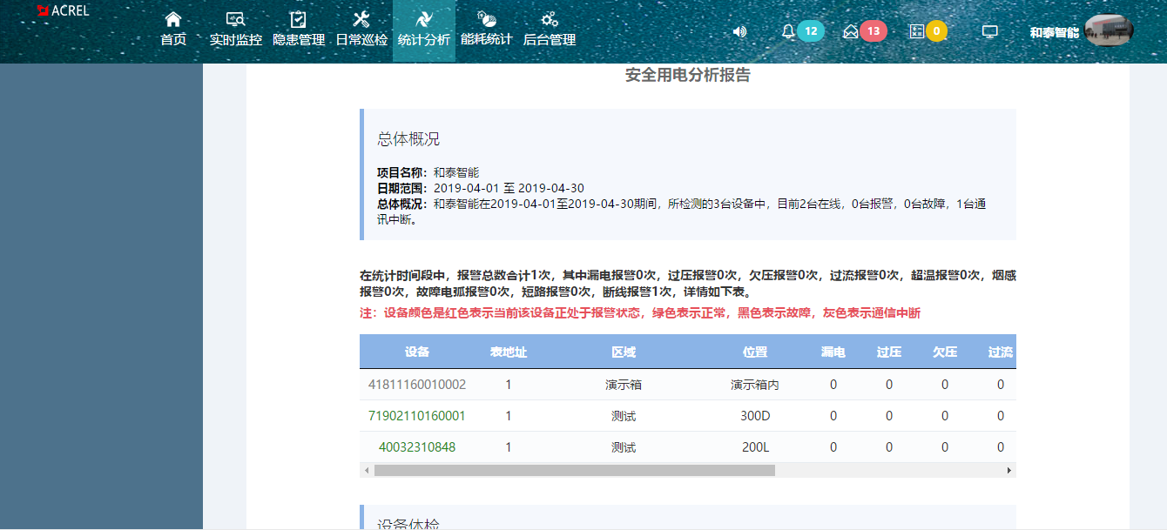Open alarm notifications bell icon
The width and height of the screenshot is (1167, 530).
pyautogui.click(x=788, y=31)
